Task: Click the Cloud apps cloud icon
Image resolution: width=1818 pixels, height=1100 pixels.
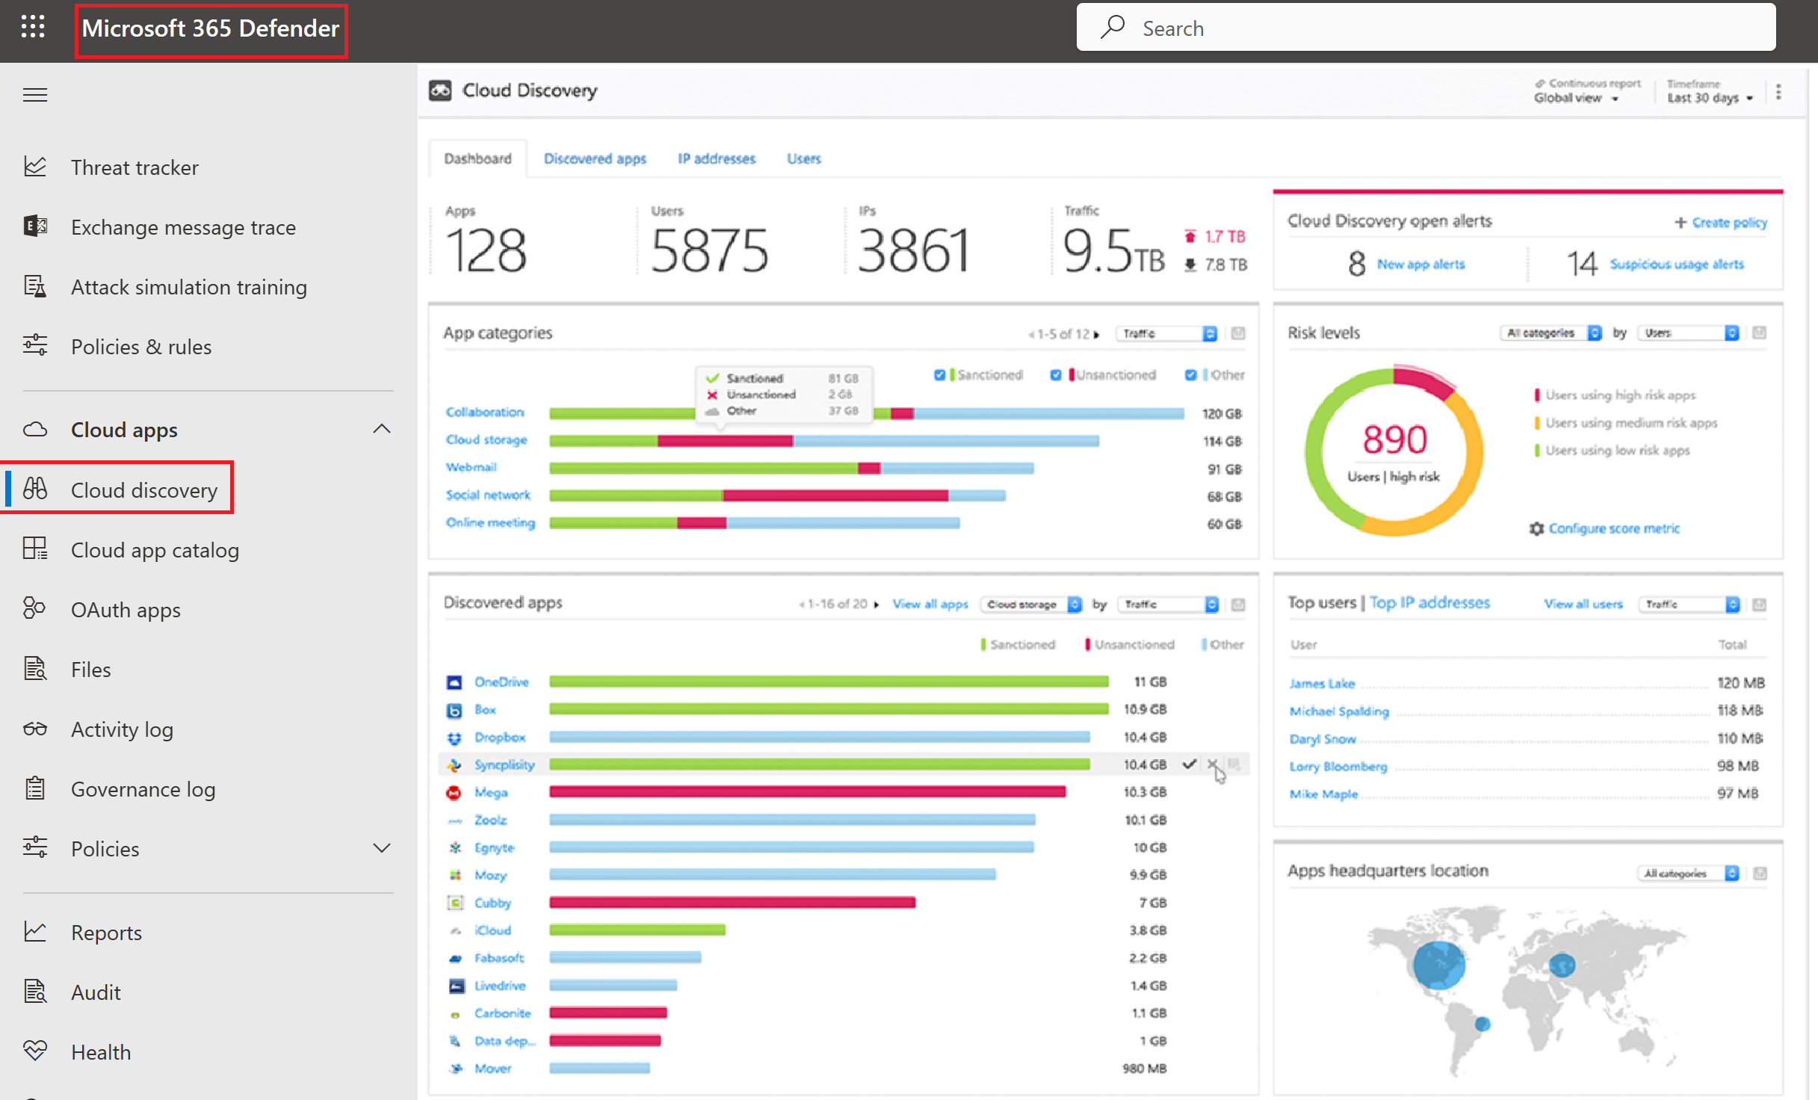Action: tap(35, 430)
